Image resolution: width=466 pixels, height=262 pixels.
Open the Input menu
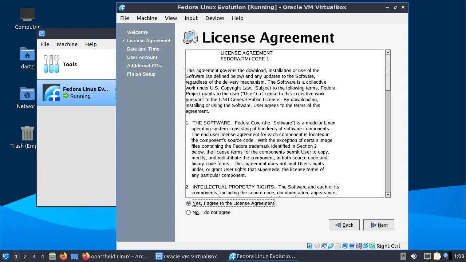[x=191, y=18]
